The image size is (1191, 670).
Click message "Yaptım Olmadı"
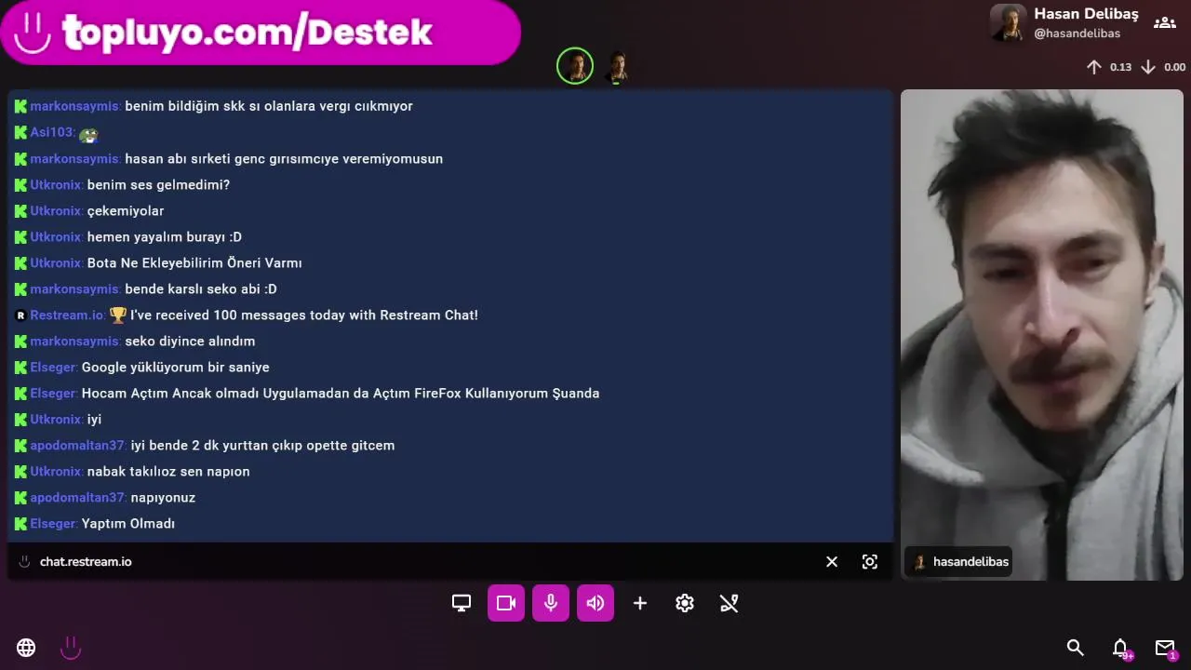click(x=128, y=524)
